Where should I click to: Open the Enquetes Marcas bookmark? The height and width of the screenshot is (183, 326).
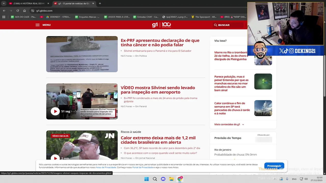point(87,17)
